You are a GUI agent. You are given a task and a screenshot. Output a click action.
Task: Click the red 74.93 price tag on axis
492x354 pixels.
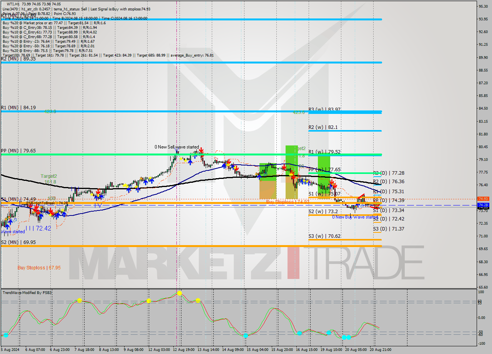483,199
